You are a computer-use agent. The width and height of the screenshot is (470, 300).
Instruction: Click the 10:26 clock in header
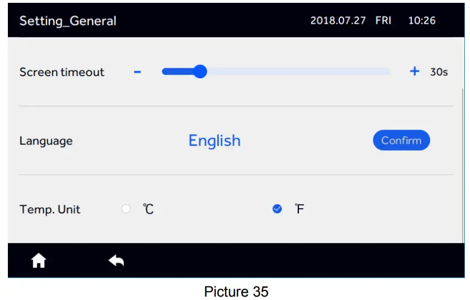(422, 21)
